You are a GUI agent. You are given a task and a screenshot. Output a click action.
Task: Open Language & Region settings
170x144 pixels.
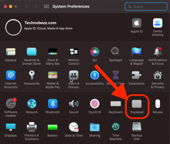point(137,52)
